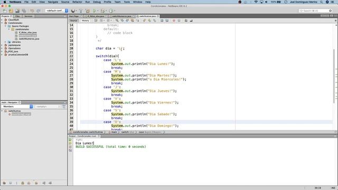Click Toggle Bookmark icon in editor toolbar
Viewport: 338px width, 190px height.
coord(155,21)
